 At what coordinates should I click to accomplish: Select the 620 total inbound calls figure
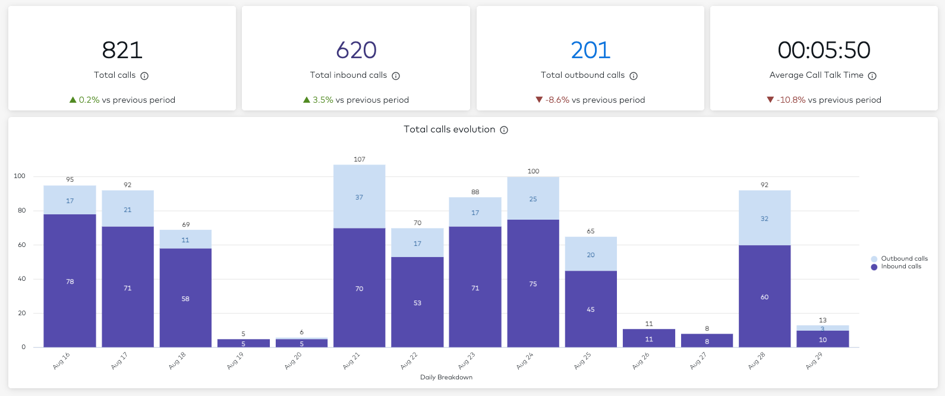[356, 50]
